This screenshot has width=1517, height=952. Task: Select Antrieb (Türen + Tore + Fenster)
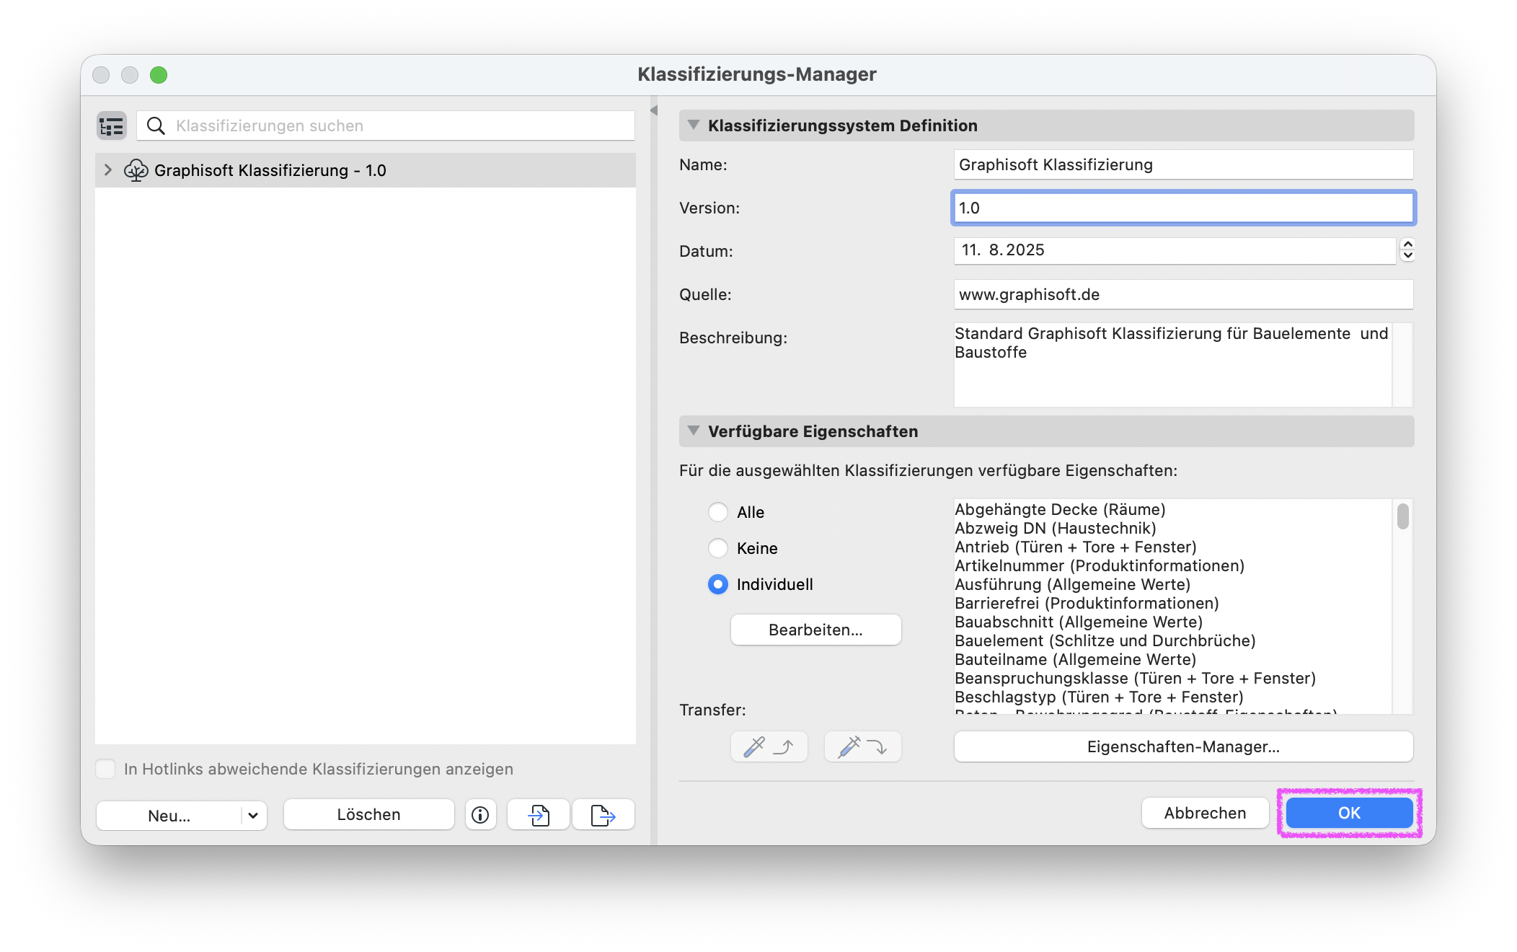pyautogui.click(x=1075, y=547)
